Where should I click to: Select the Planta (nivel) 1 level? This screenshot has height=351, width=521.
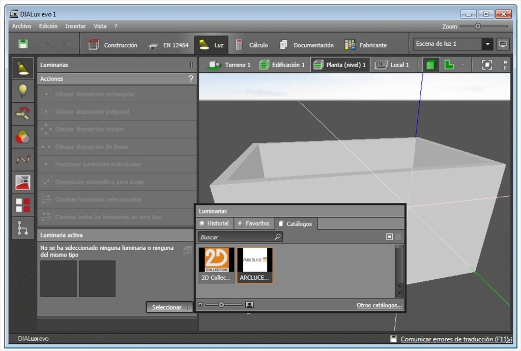[340, 65]
